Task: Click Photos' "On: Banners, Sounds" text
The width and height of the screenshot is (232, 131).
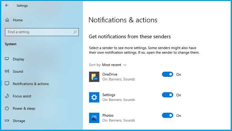Action: [x=119, y=120]
